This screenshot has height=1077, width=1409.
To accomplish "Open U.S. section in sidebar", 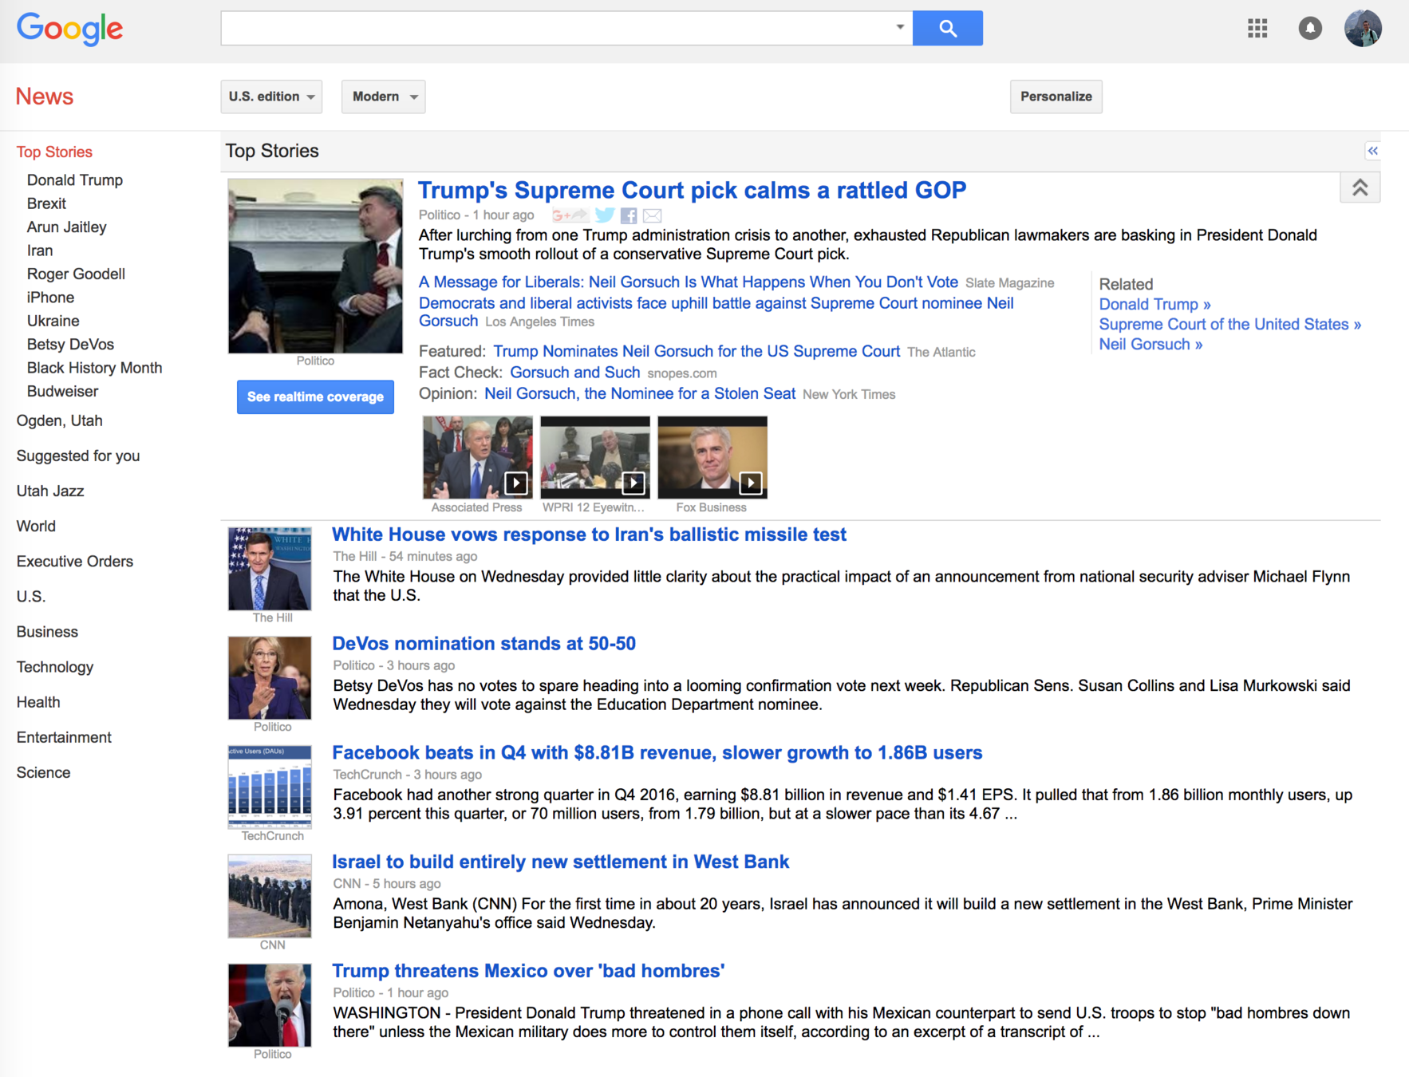I will point(31,596).
